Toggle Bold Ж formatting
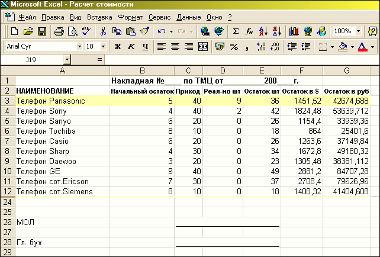 [118, 46]
